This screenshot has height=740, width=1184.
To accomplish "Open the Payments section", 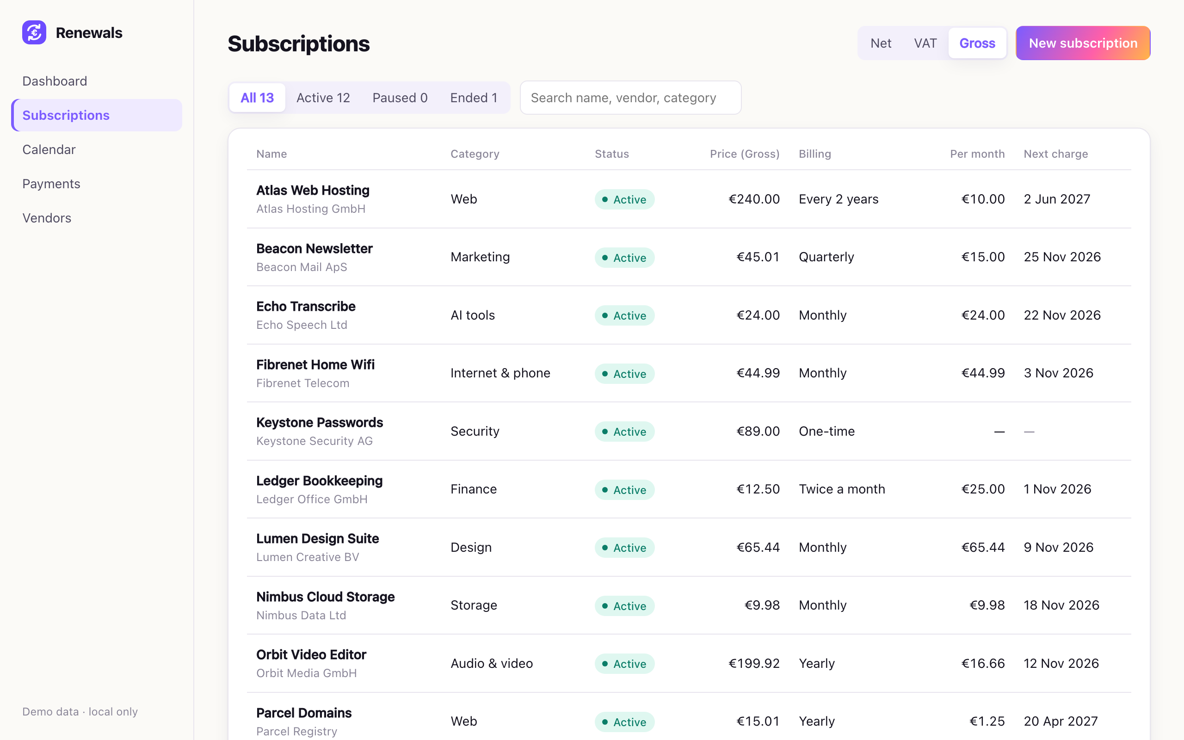I will (51, 184).
